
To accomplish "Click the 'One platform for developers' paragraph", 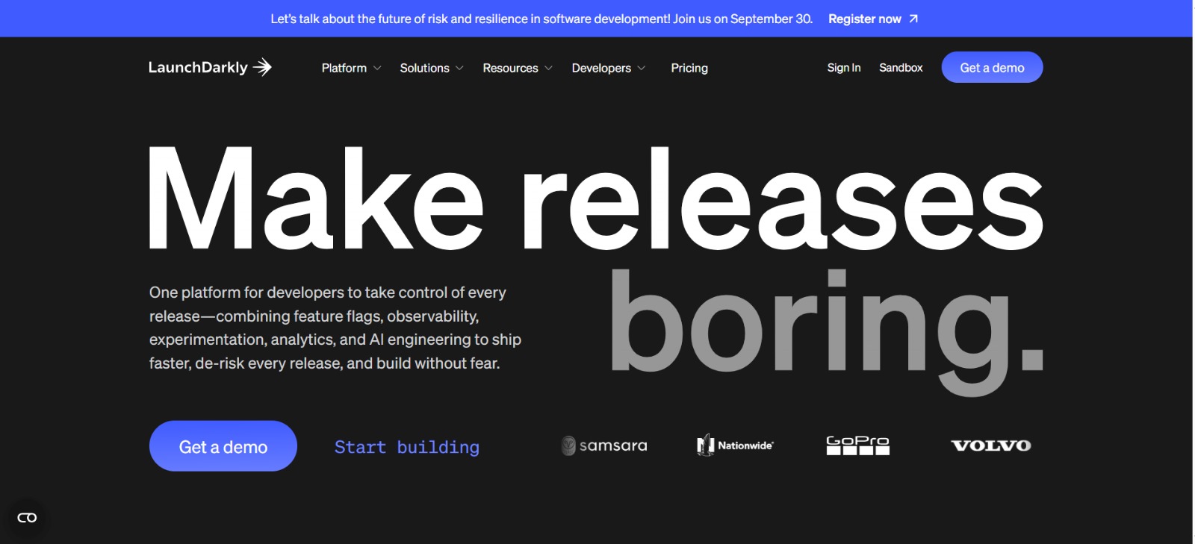I will (335, 328).
